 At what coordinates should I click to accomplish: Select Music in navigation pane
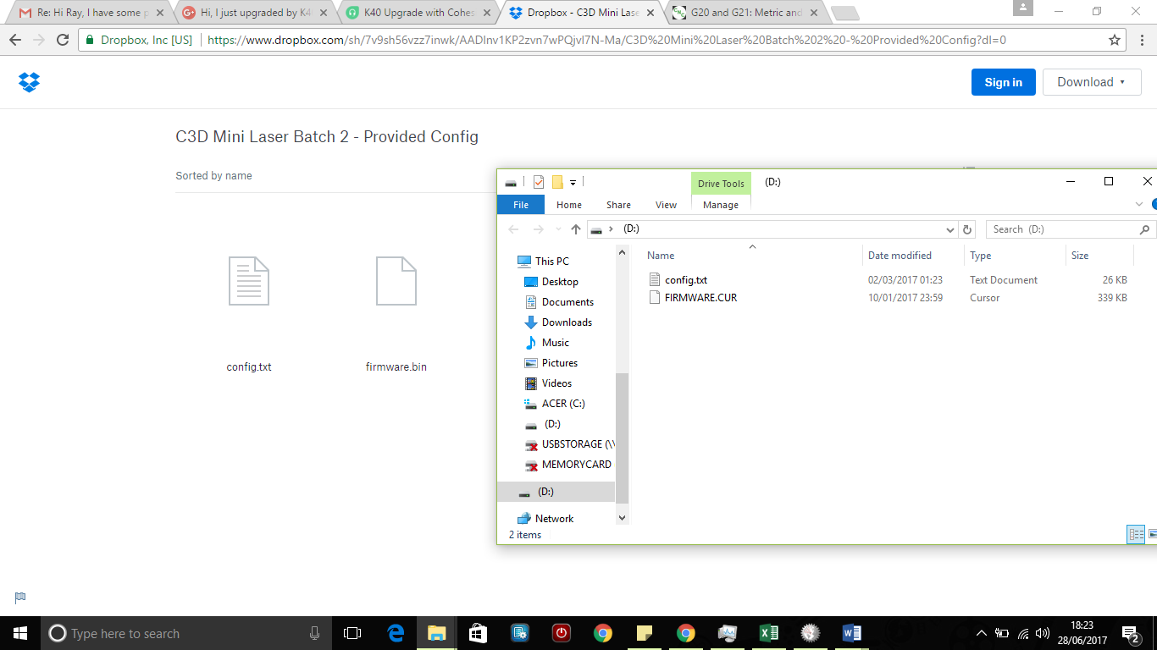pos(547,343)
